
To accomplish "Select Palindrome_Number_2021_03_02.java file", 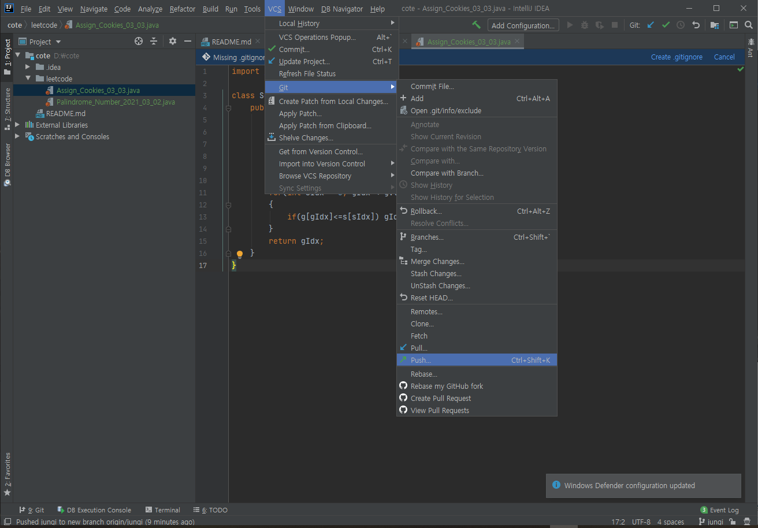I will coord(116,102).
